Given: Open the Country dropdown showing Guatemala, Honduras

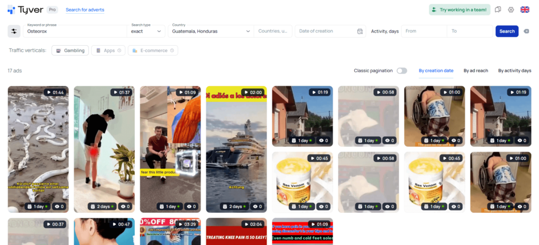Looking at the screenshot, I should pyautogui.click(x=211, y=31).
